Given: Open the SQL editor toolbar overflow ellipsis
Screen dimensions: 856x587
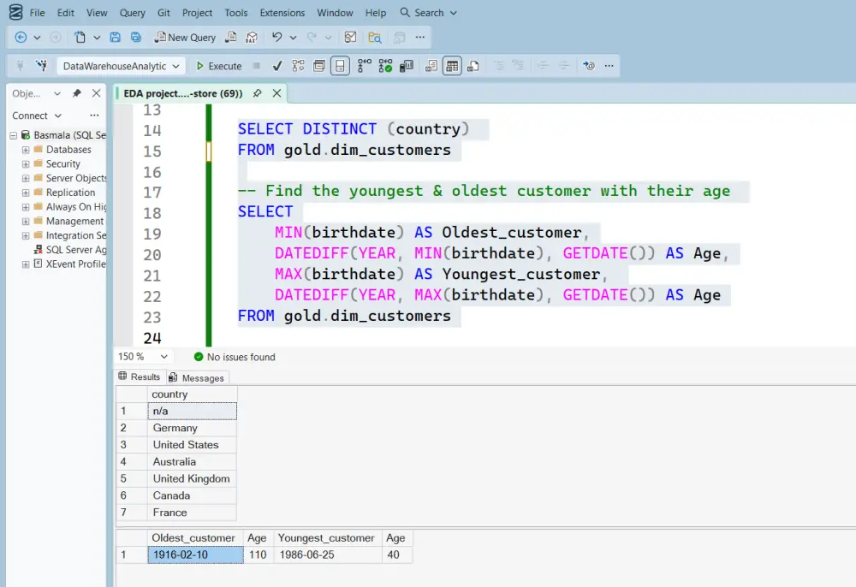Looking at the screenshot, I should 609,66.
